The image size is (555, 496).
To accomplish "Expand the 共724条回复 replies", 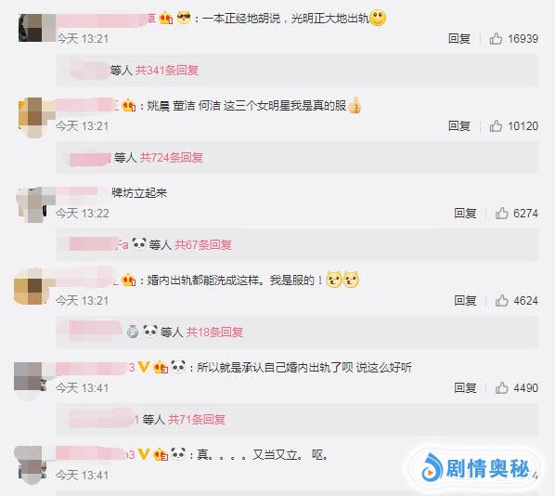I will coord(171,157).
